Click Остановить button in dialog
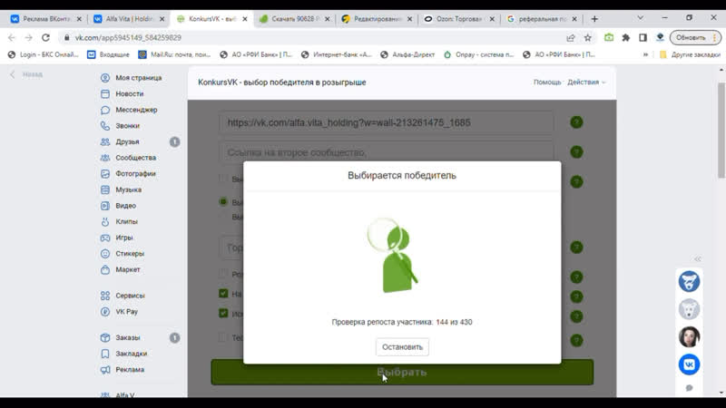 (x=402, y=347)
